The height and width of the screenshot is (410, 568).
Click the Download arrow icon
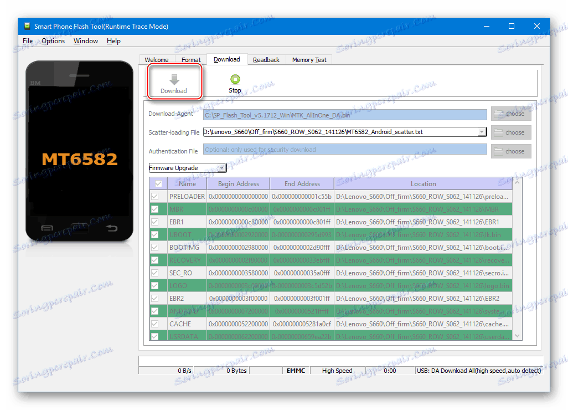click(174, 78)
